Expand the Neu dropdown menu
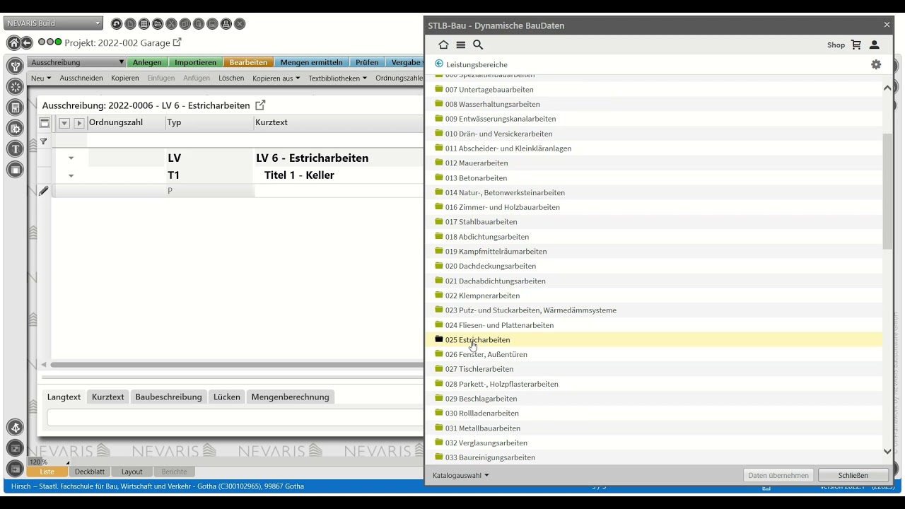This screenshot has width=905, height=509. (41, 78)
